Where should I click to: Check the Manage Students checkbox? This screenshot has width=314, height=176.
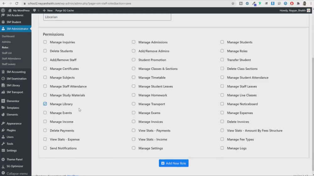[x=222, y=42]
